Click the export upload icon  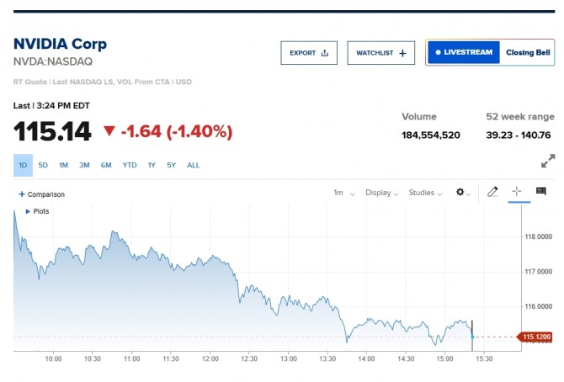pos(325,53)
